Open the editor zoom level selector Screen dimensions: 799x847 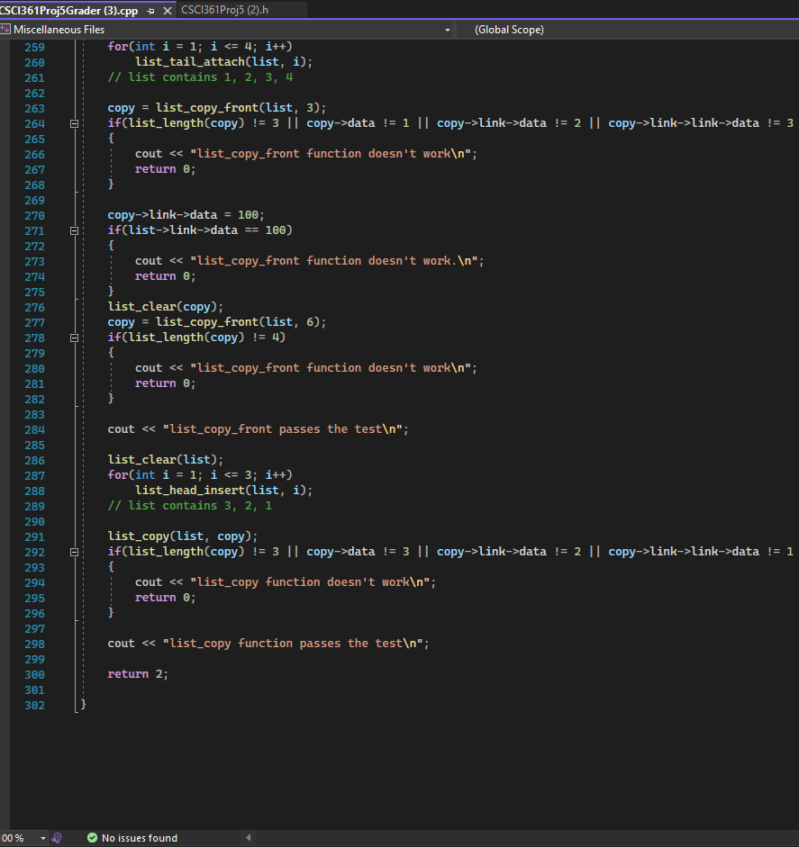(x=18, y=838)
